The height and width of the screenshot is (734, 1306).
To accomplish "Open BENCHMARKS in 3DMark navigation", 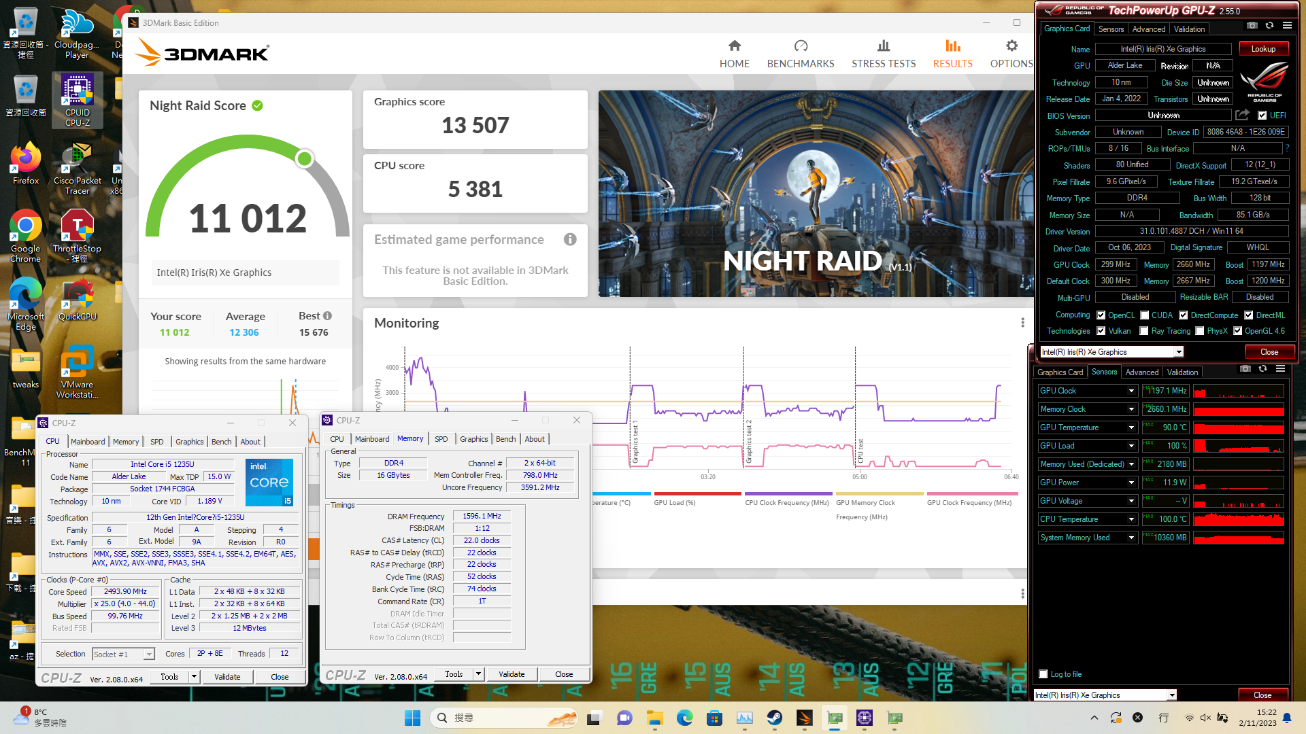I will point(801,54).
